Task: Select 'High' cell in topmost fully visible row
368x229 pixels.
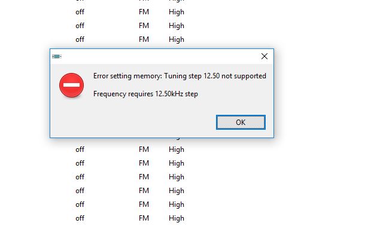Action: [177, 12]
